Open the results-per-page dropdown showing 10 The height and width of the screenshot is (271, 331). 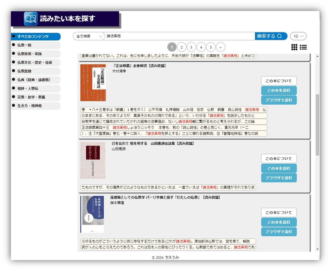point(298,36)
